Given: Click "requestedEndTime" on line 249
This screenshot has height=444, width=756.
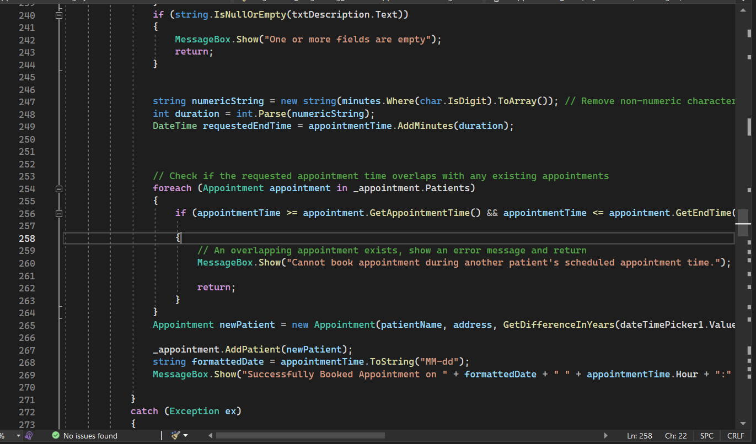Looking at the screenshot, I should (x=247, y=126).
